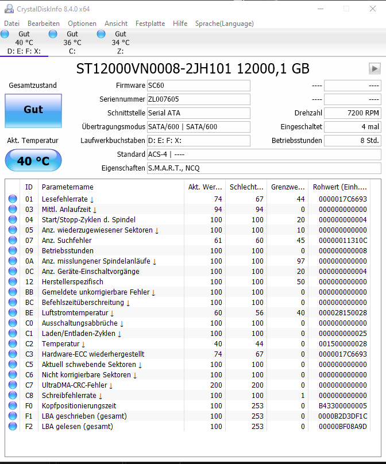Click the next disk arrow button

click(375, 69)
